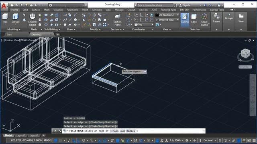257x144 pixels.
Task: Click the Line draw tool
Action: pos(70,20)
